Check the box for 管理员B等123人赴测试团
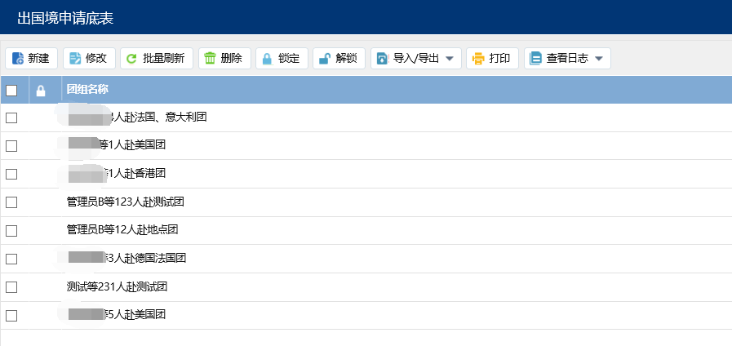Image resolution: width=732 pixels, height=346 pixels. (11, 202)
